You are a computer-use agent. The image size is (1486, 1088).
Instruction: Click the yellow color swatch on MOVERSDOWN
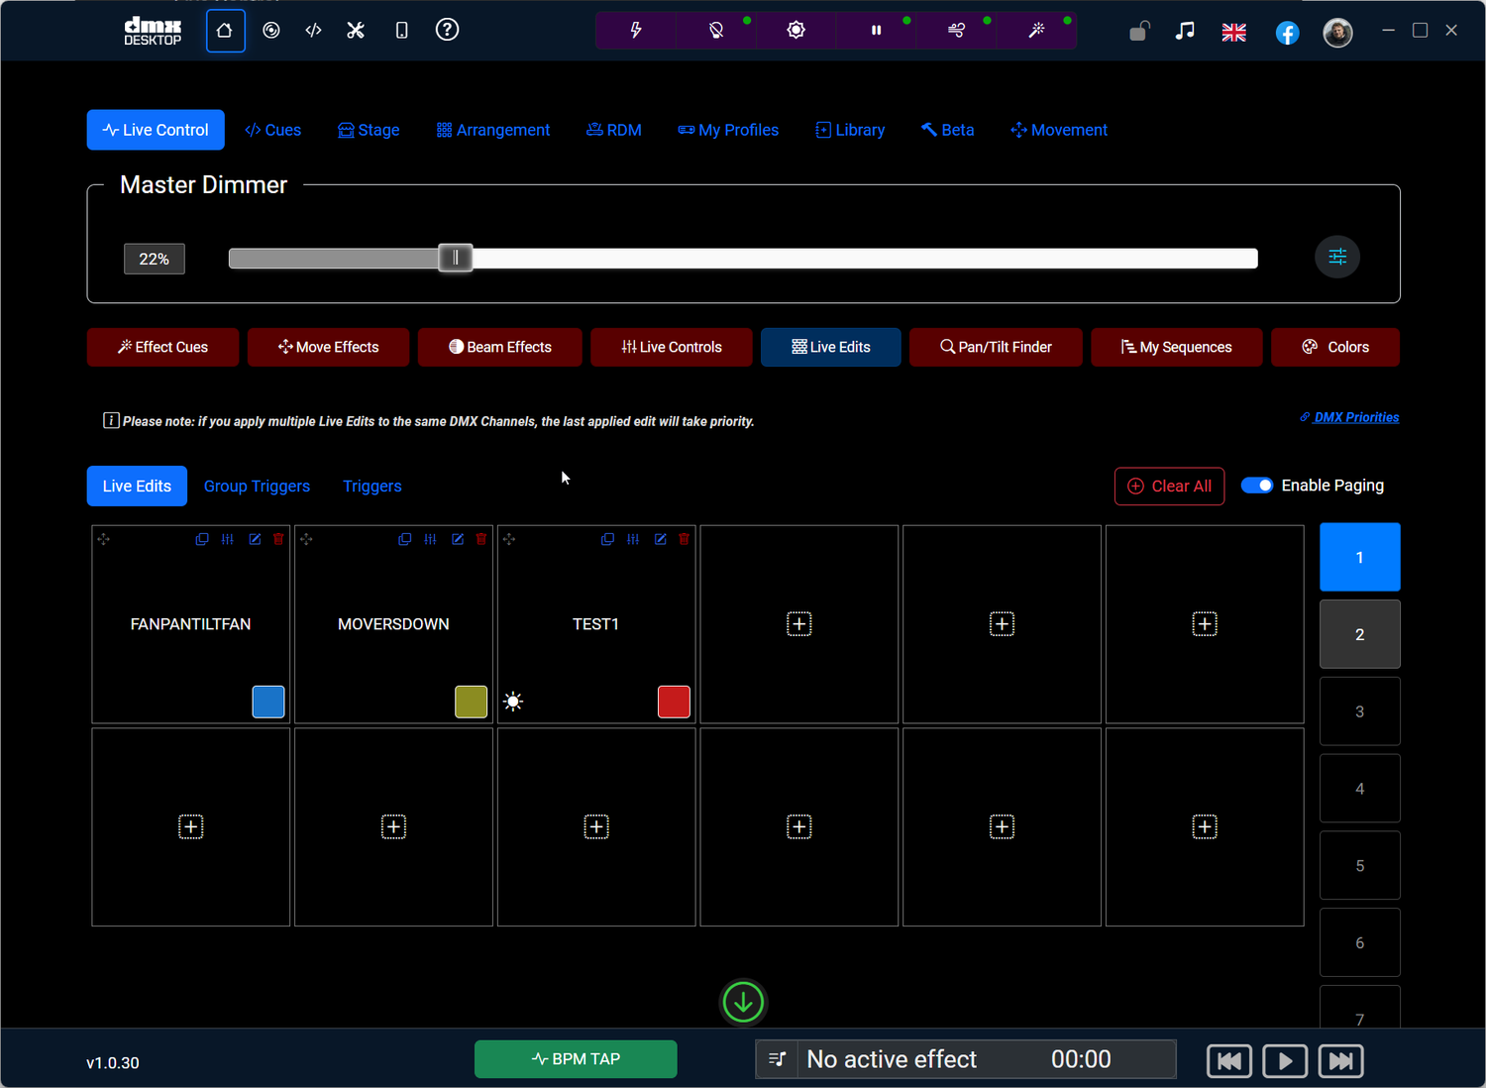coord(471,701)
